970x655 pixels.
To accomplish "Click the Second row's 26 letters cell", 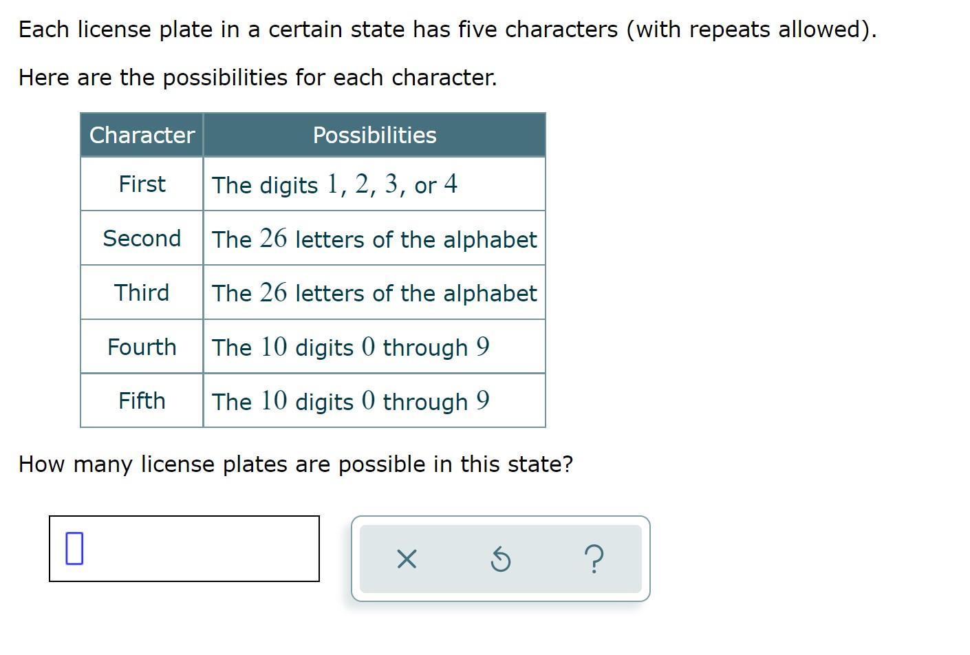I will (x=374, y=238).
